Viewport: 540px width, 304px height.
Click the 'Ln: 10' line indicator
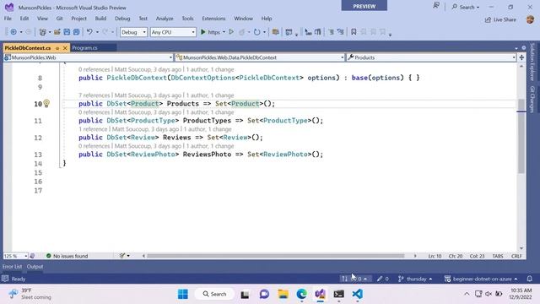tap(435, 256)
